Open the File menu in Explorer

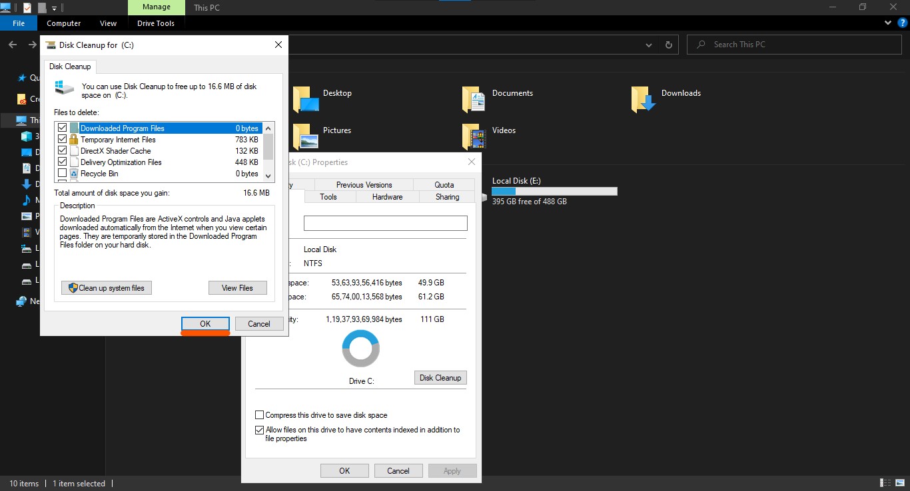click(19, 23)
